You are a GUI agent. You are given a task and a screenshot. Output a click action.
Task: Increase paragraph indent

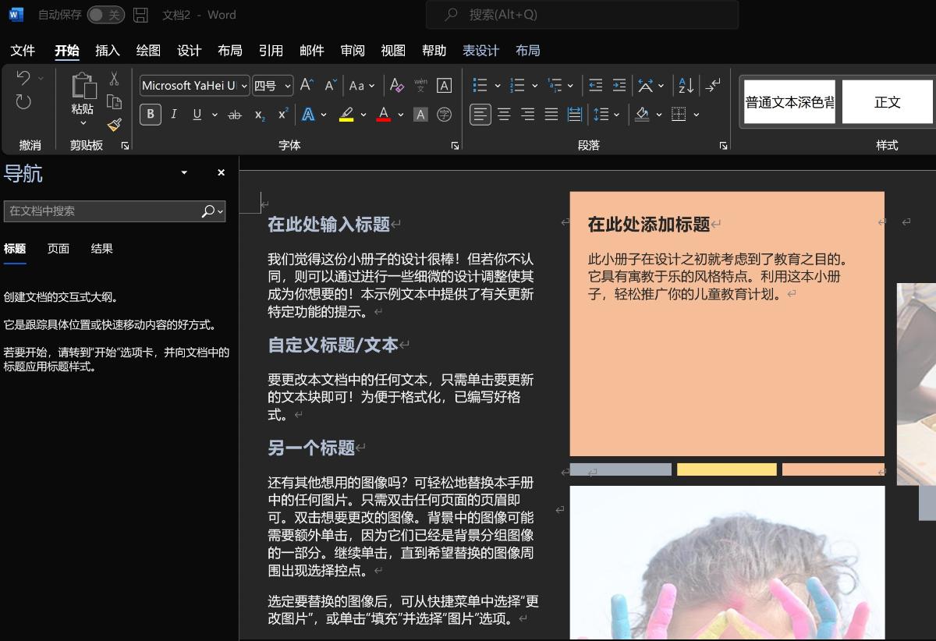(619, 85)
